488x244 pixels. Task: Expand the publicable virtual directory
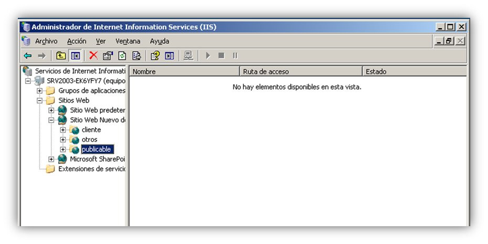(63, 149)
